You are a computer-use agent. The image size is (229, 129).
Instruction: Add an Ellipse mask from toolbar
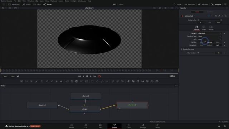[x=97, y=81]
